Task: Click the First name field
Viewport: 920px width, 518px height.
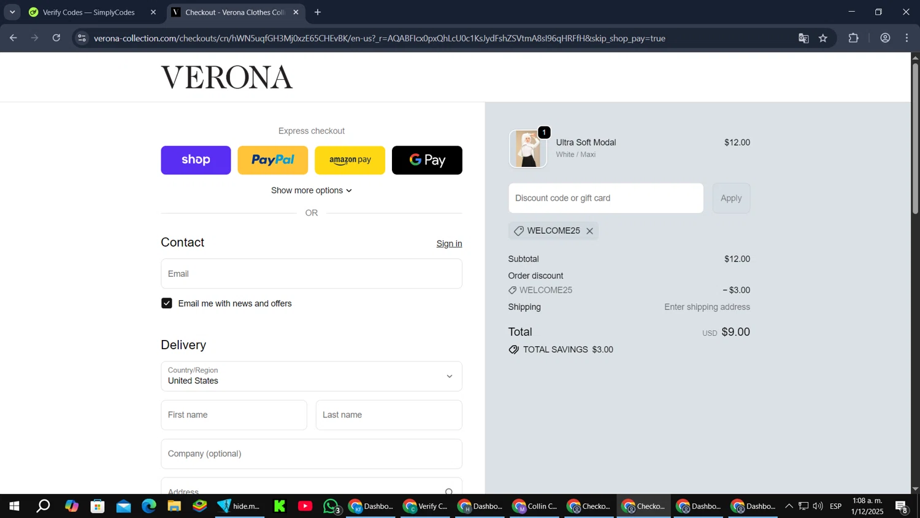Action: point(234,415)
